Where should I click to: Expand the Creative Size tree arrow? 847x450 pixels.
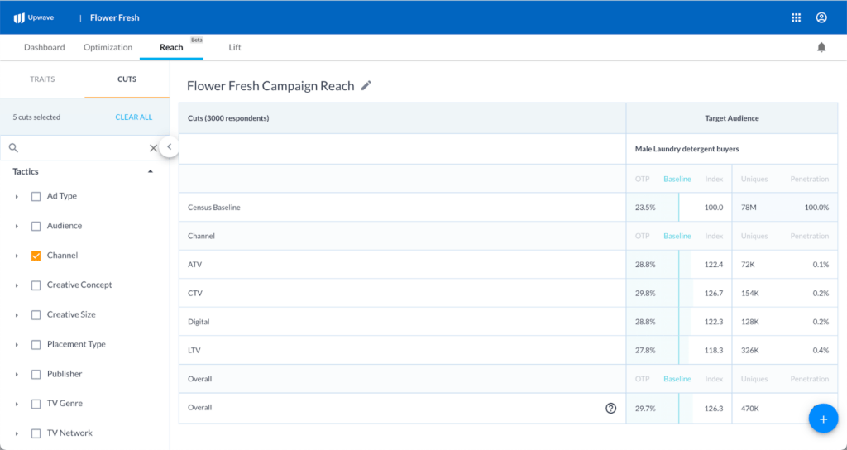coord(17,315)
